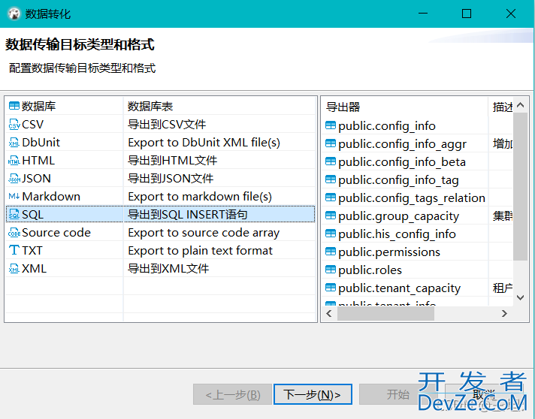Select text Export to markdown file(s)
Screen dimensions: 535x419
pos(200,197)
